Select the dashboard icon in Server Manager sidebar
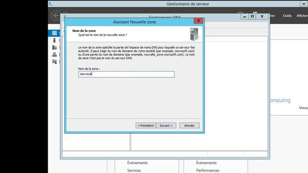Screen dimensions: 308x173 pyautogui.click(x=54, y=33)
